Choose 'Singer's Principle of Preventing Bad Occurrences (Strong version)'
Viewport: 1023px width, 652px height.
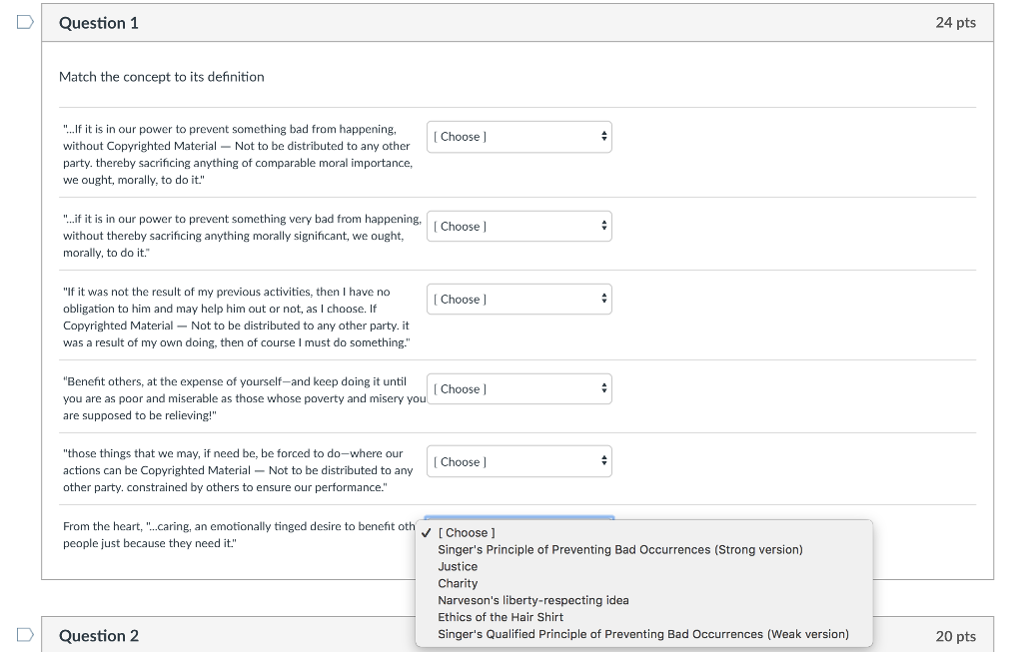643,549
